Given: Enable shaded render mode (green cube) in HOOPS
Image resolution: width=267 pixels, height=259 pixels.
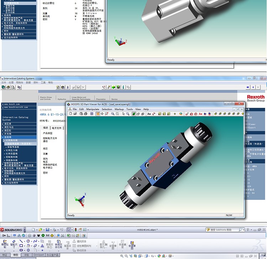Looking at the screenshot, I should point(134,114).
